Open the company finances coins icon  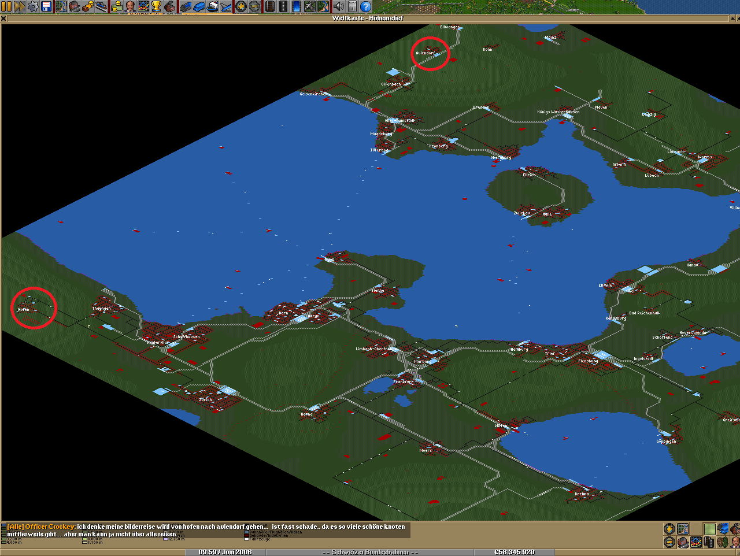click(117, 6)
